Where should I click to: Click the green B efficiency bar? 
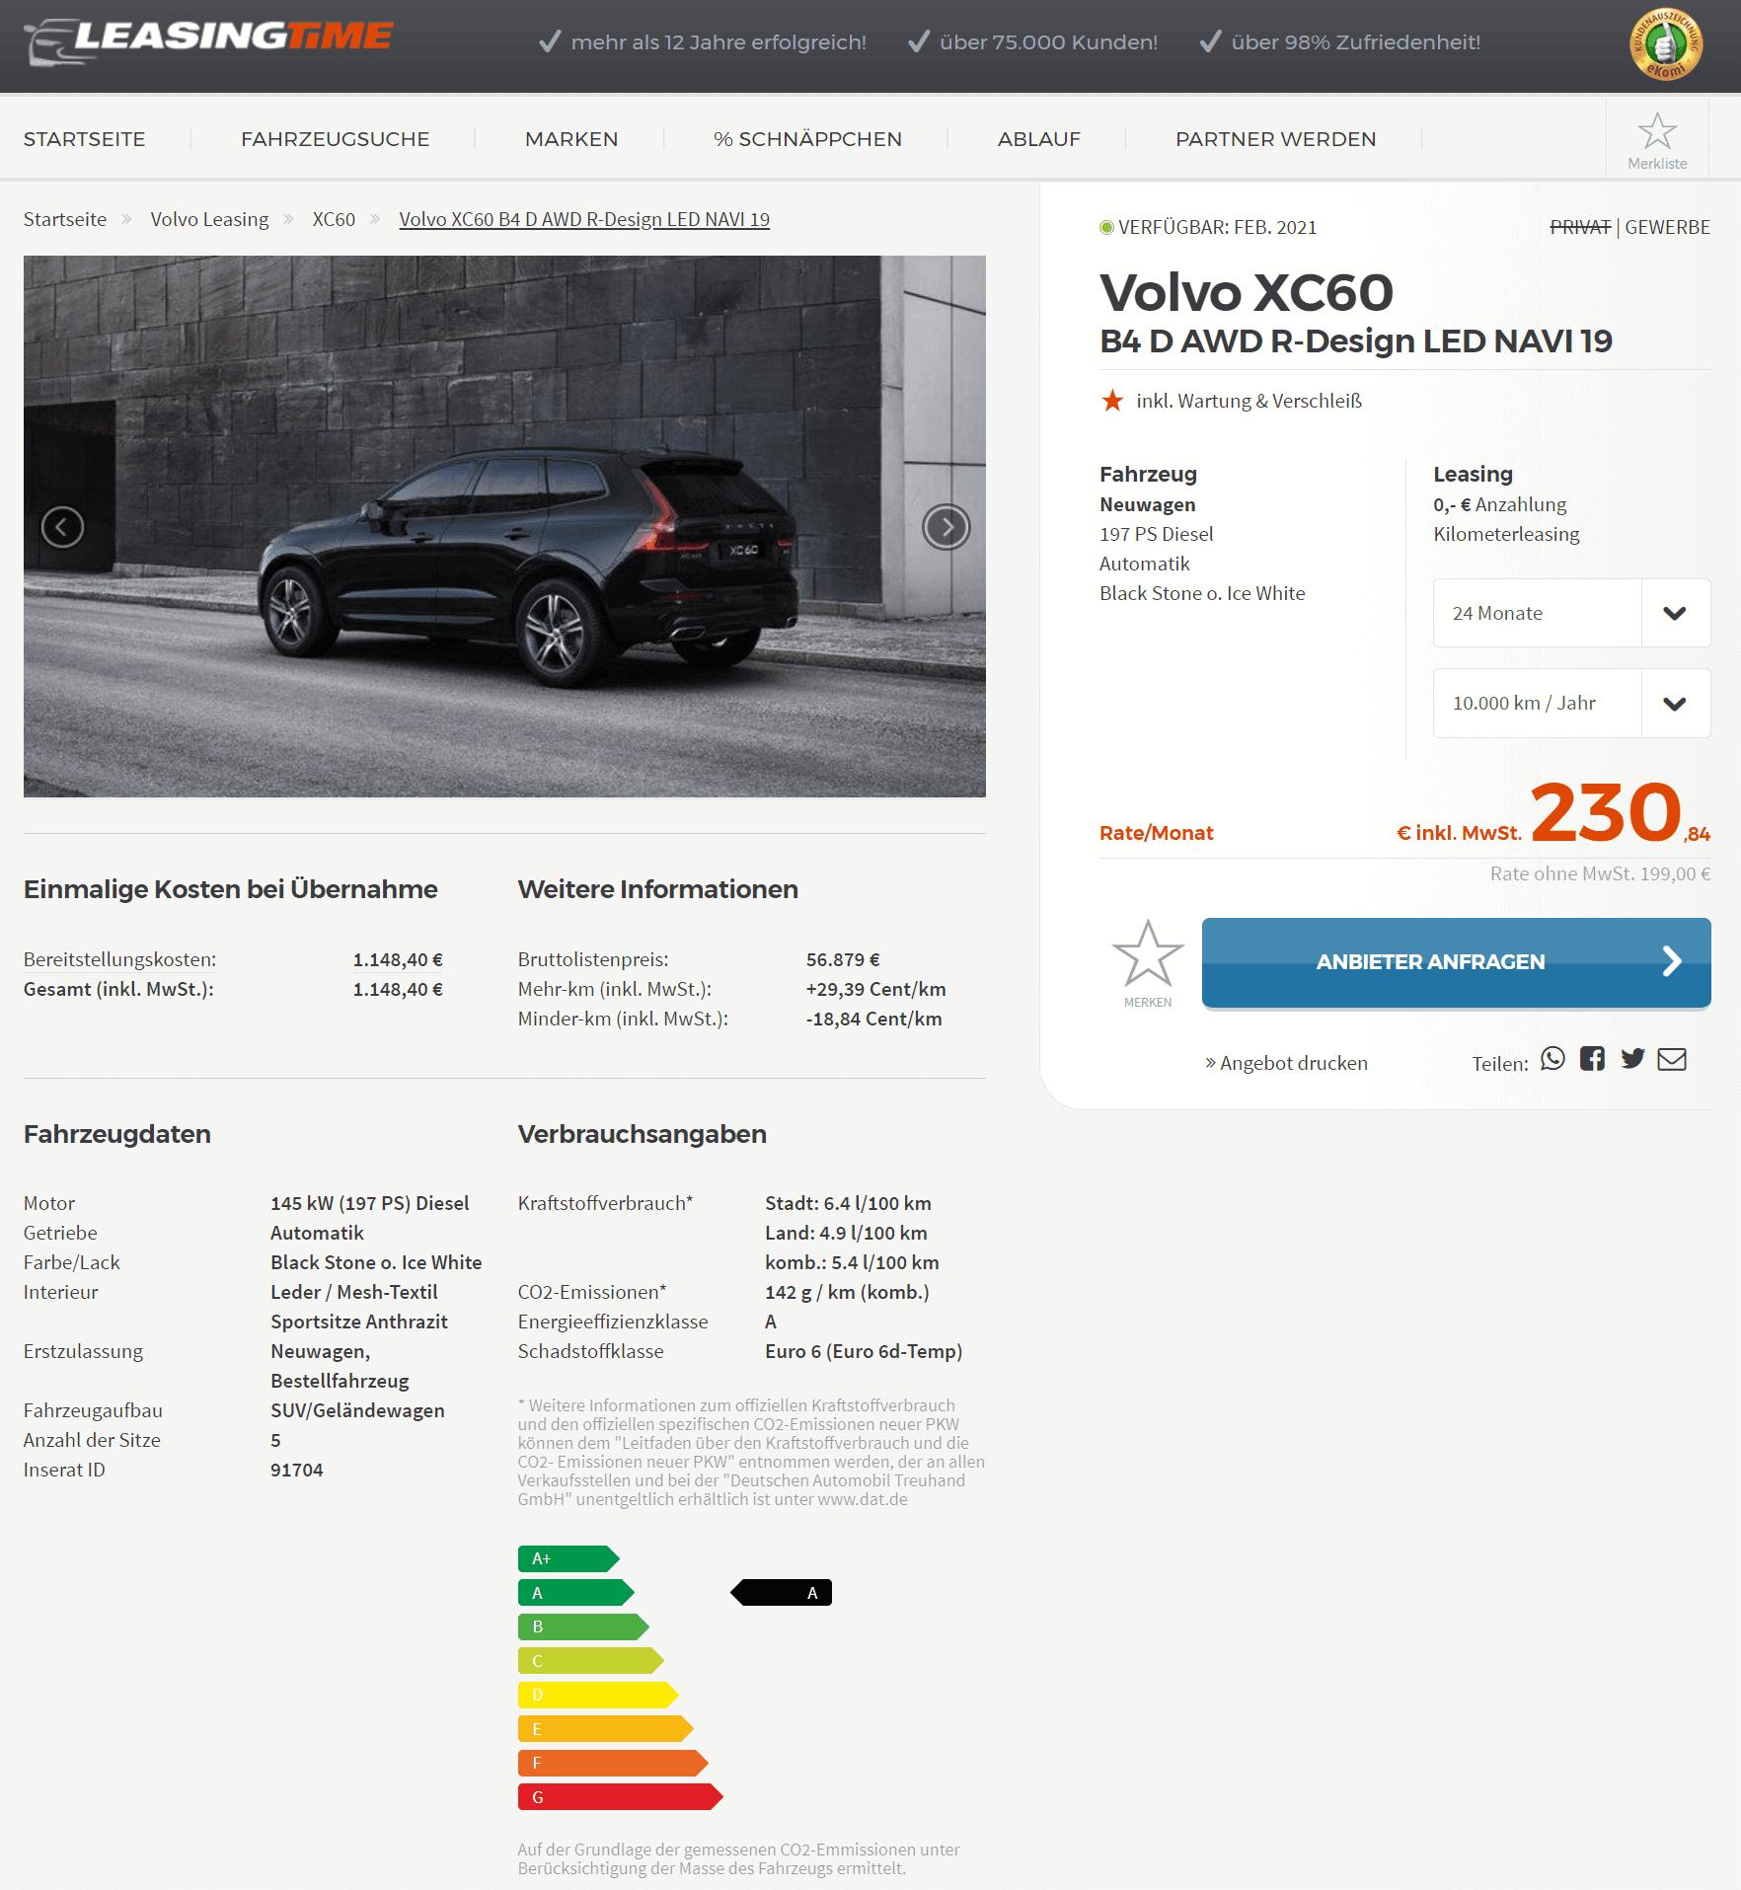click(583, 1626)
